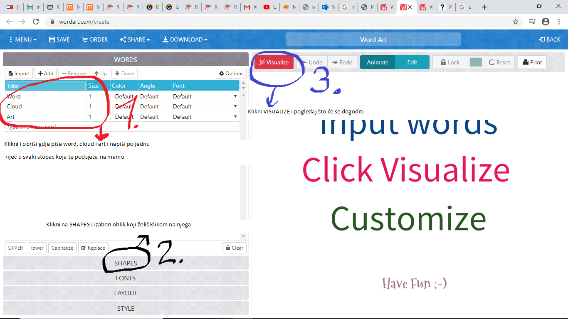The image size is (568, 319).
Task: Click the Visualize button
Action: [x=274, y=62]
